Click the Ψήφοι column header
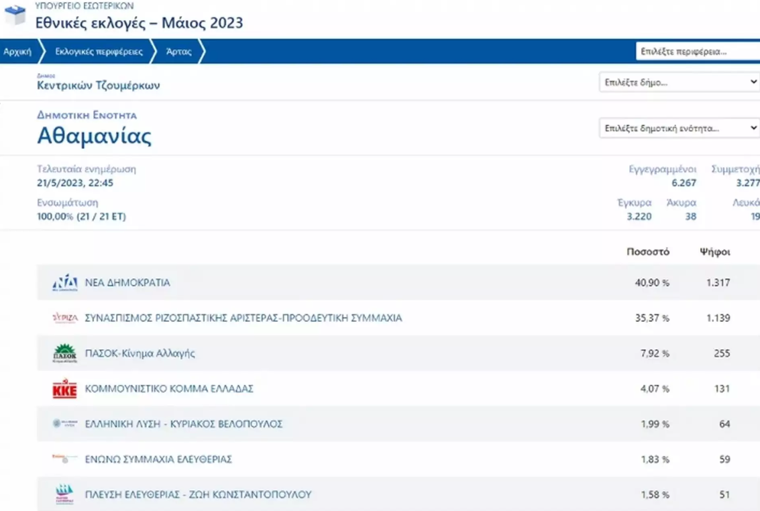 click(x=714, y=252)
